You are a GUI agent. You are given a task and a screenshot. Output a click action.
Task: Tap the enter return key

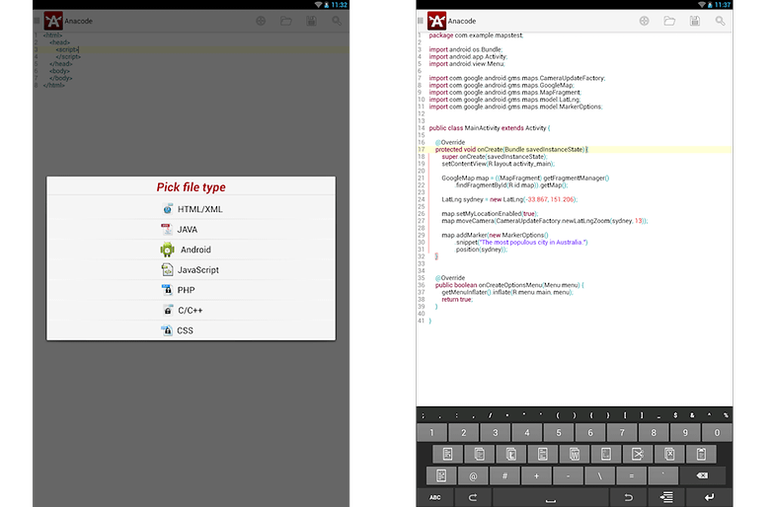(709, 497)
